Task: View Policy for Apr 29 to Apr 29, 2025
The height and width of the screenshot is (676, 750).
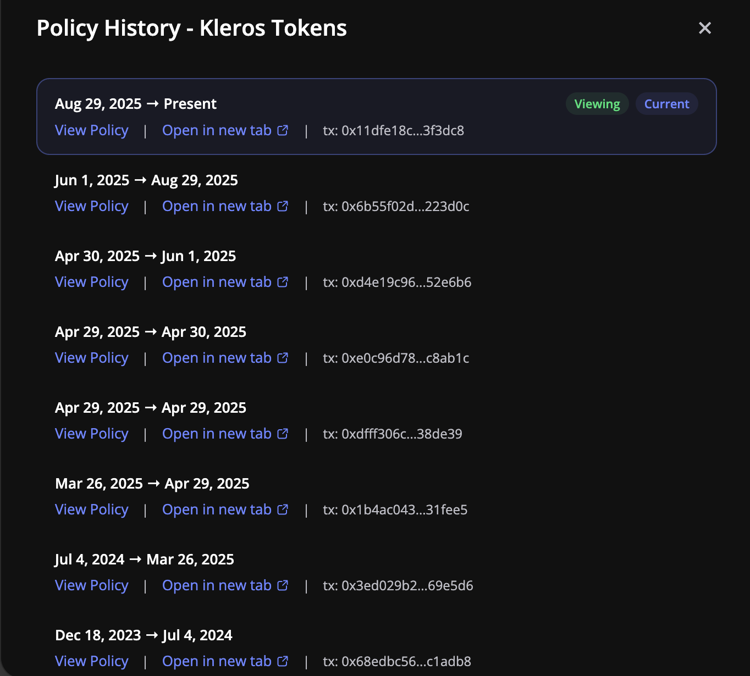Action: pyautogui.click(x=92, y=434)
